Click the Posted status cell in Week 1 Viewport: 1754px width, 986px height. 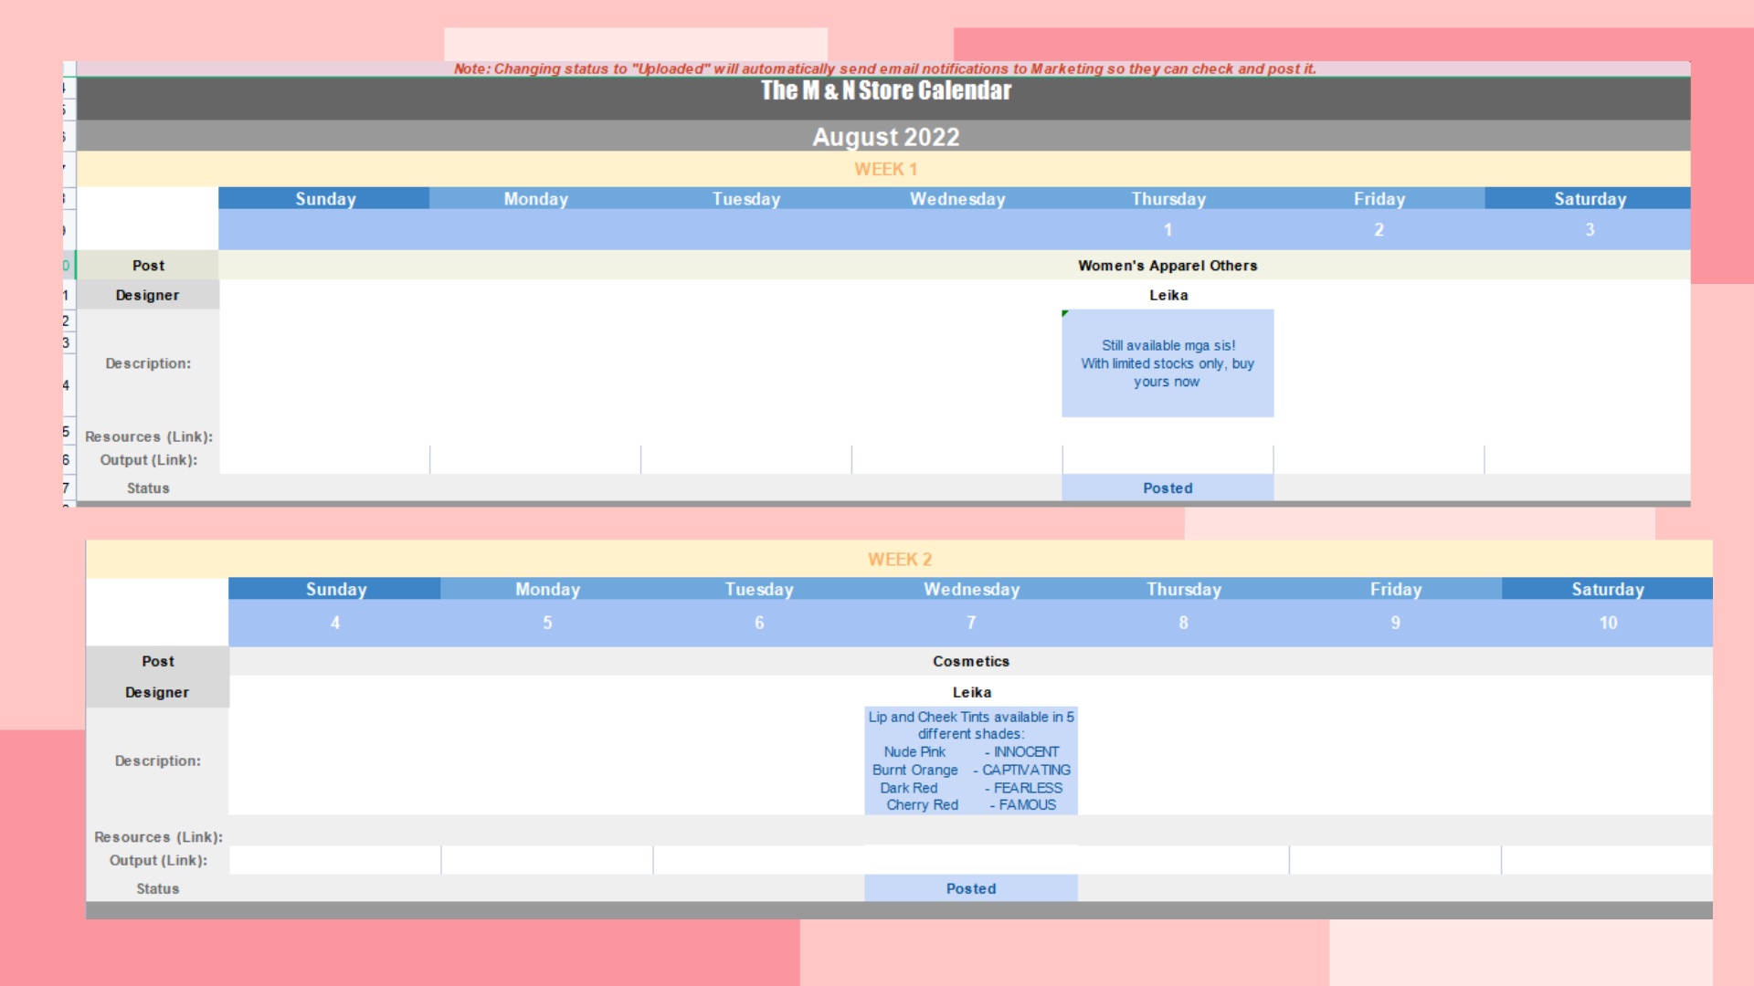[1168, 488]
